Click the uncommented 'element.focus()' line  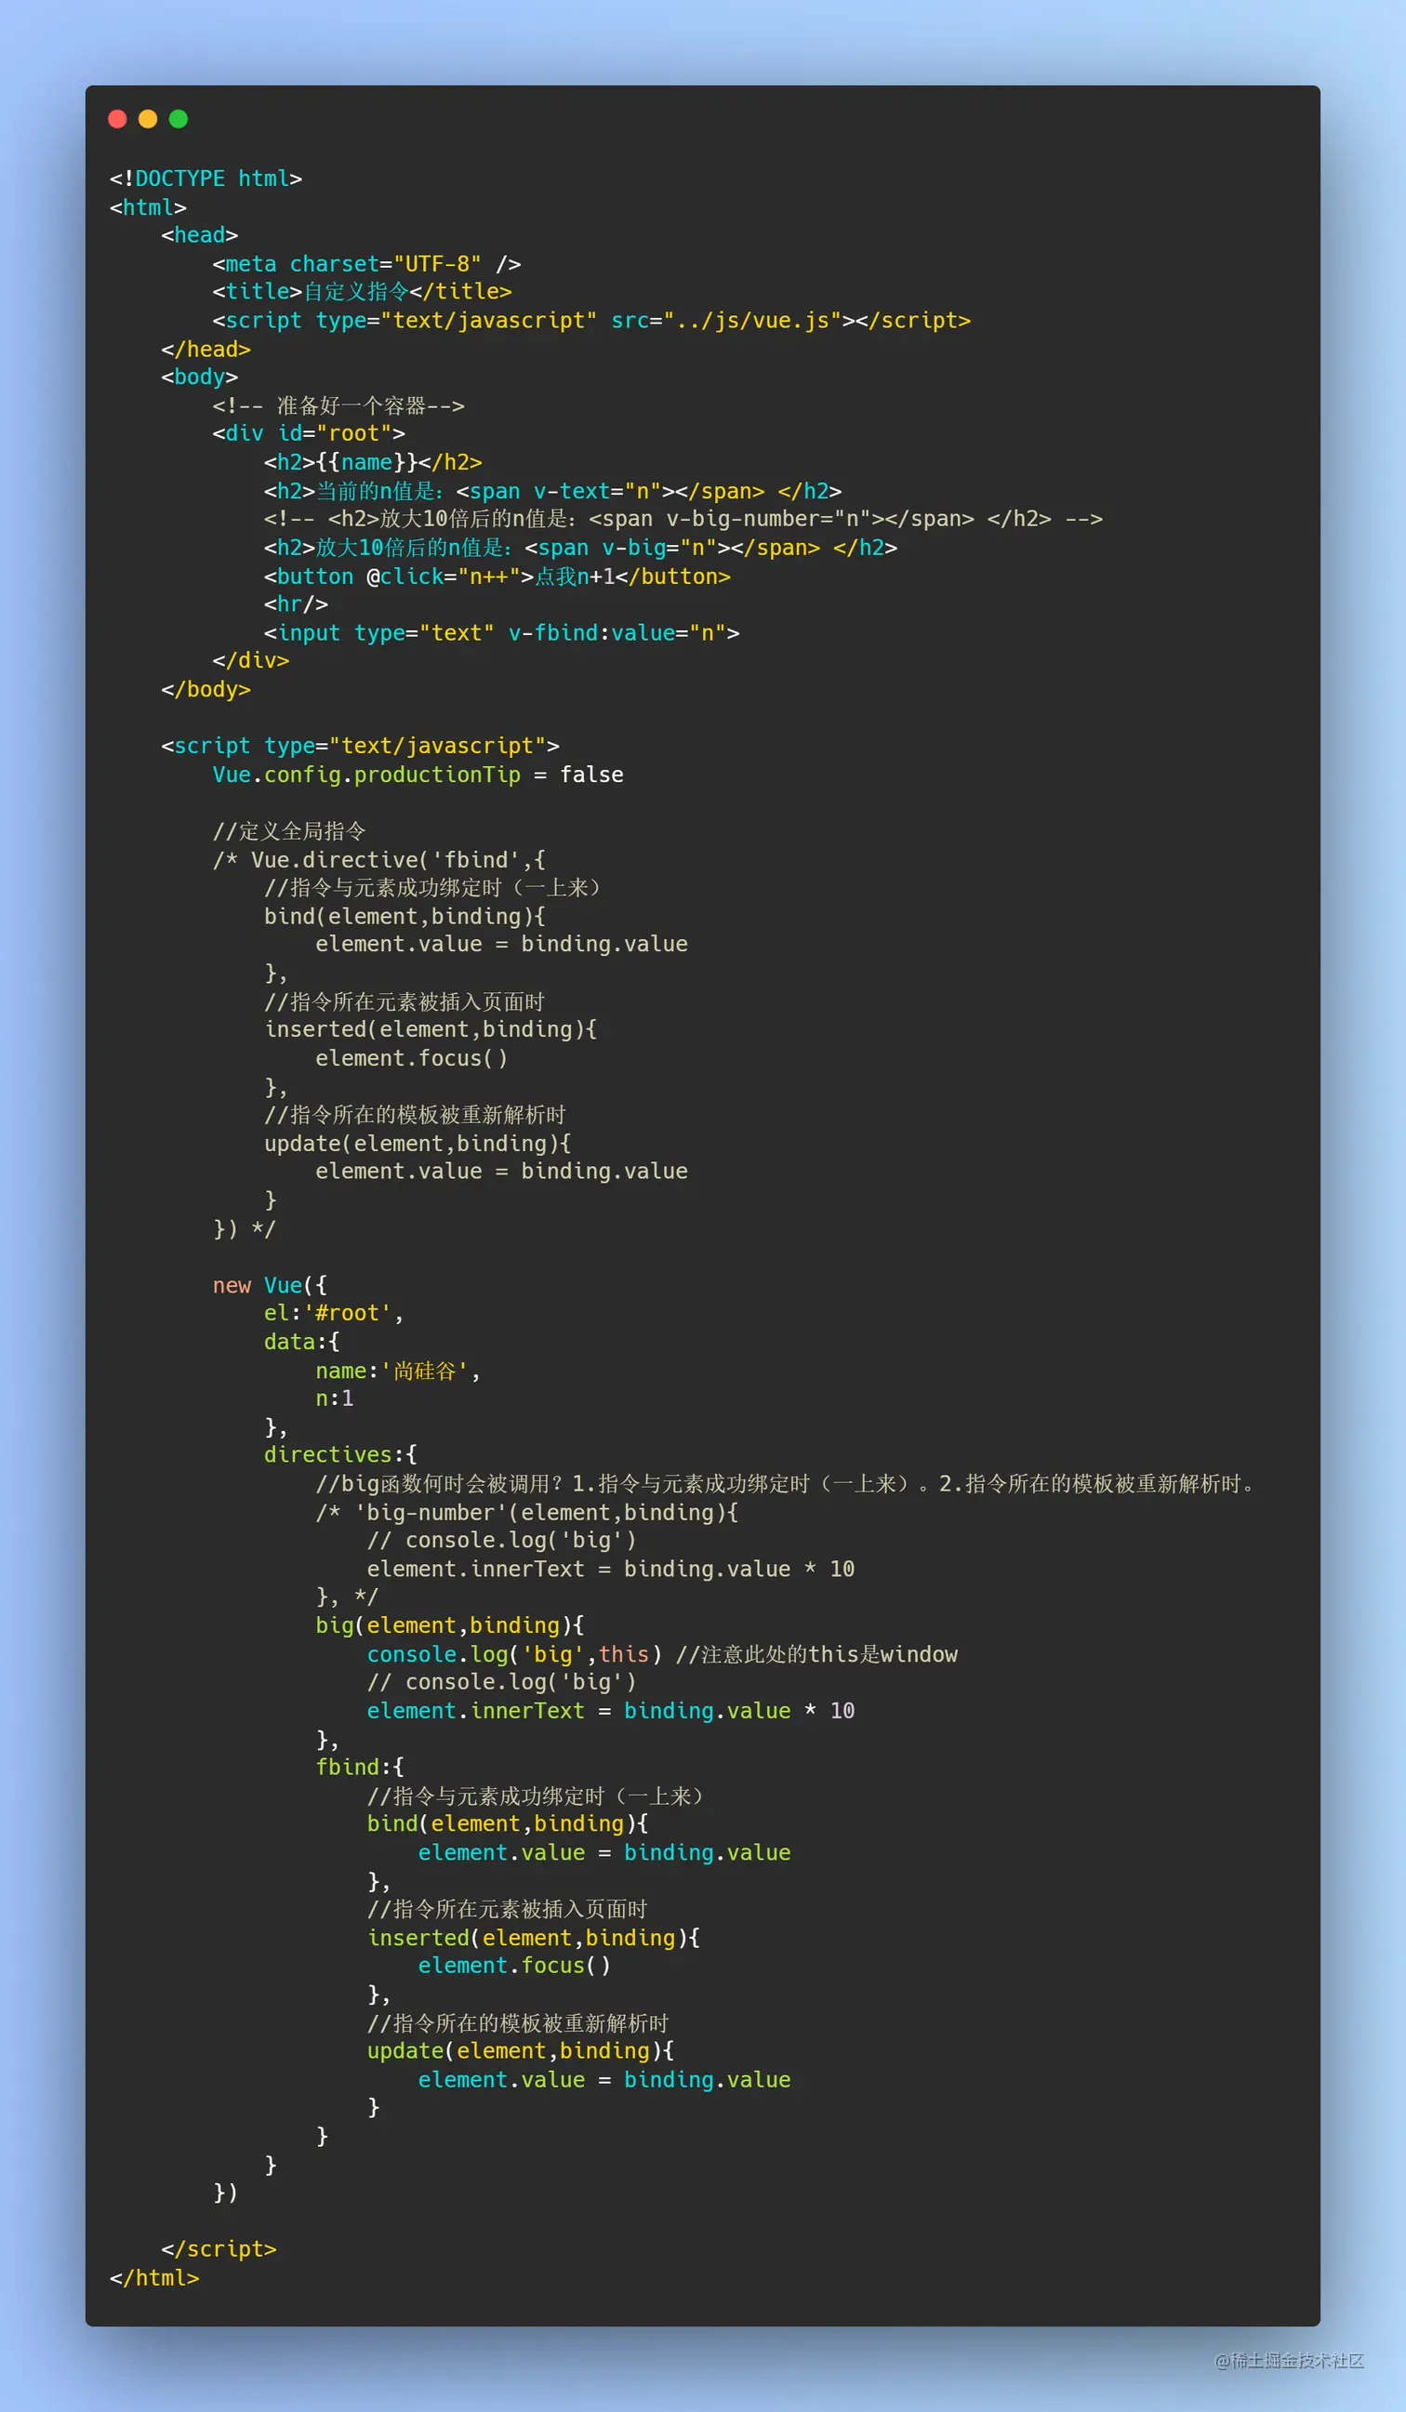point(514,1965)
